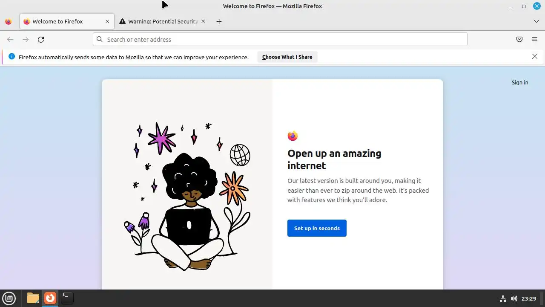Click the Our latest version description paragraph

(358, 190)
